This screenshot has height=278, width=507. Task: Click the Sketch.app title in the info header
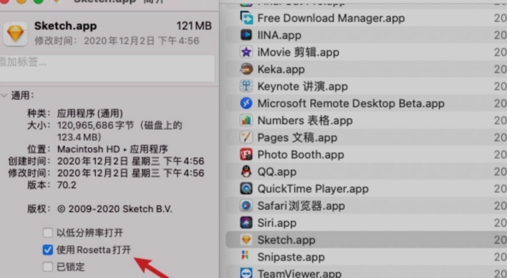click(x=65, y=26)
